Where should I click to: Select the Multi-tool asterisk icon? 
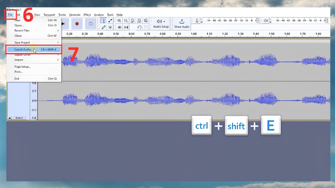110,27
